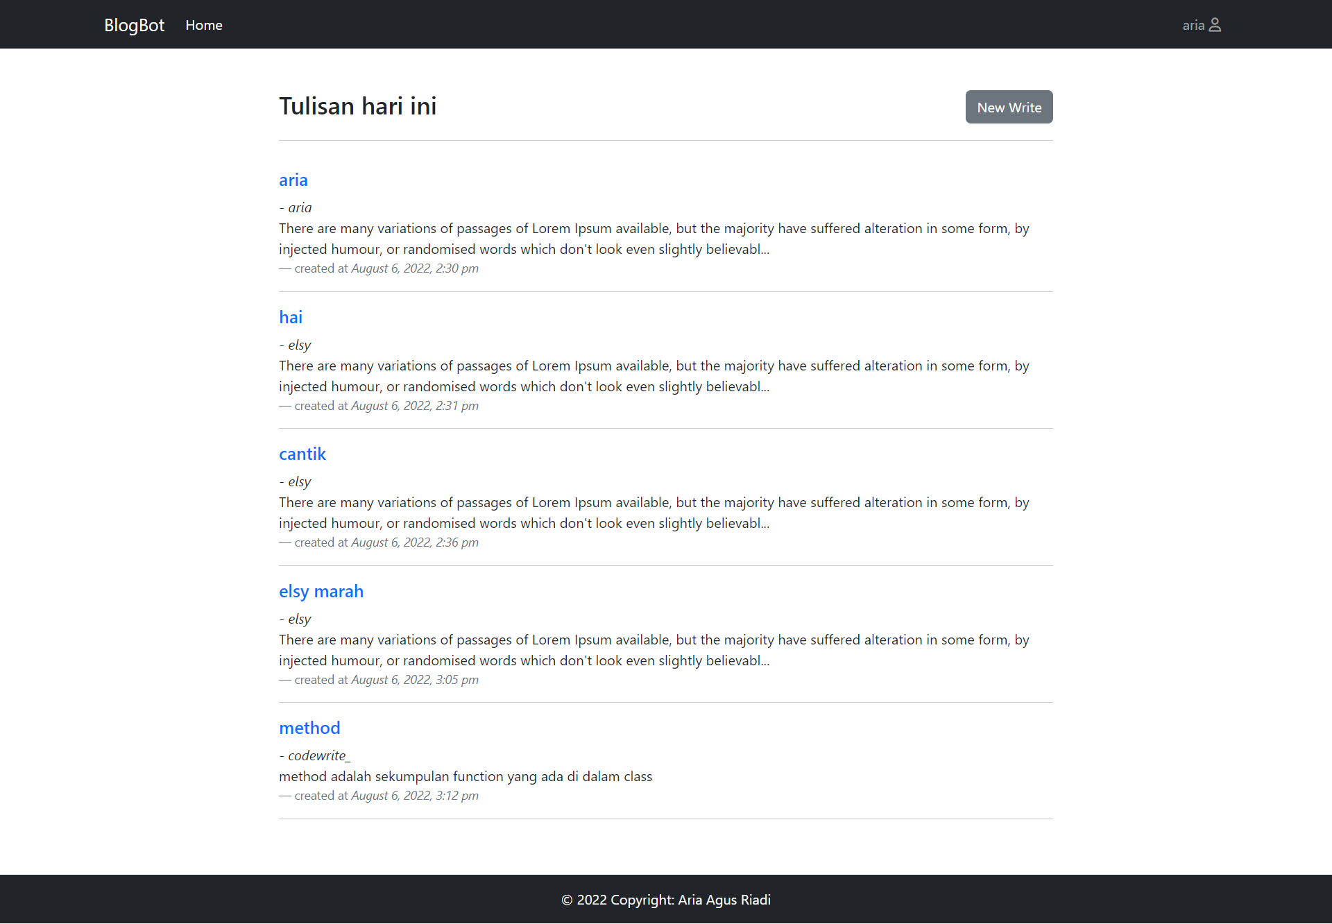Click the excerpt of the elsy marah post
Viewport: 1332px width, 924px height.
pyautogui.click(x=652, y=650)
